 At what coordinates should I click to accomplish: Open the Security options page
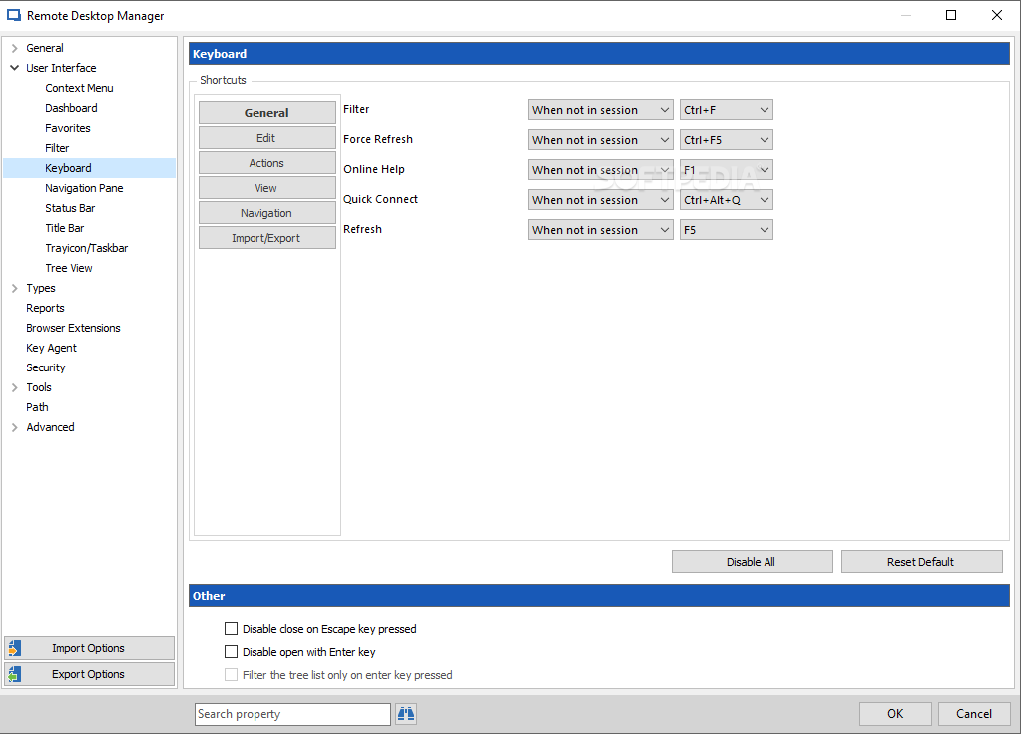point(46,367)
